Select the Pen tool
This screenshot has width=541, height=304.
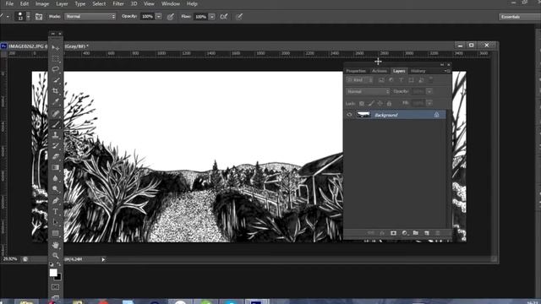55,200
